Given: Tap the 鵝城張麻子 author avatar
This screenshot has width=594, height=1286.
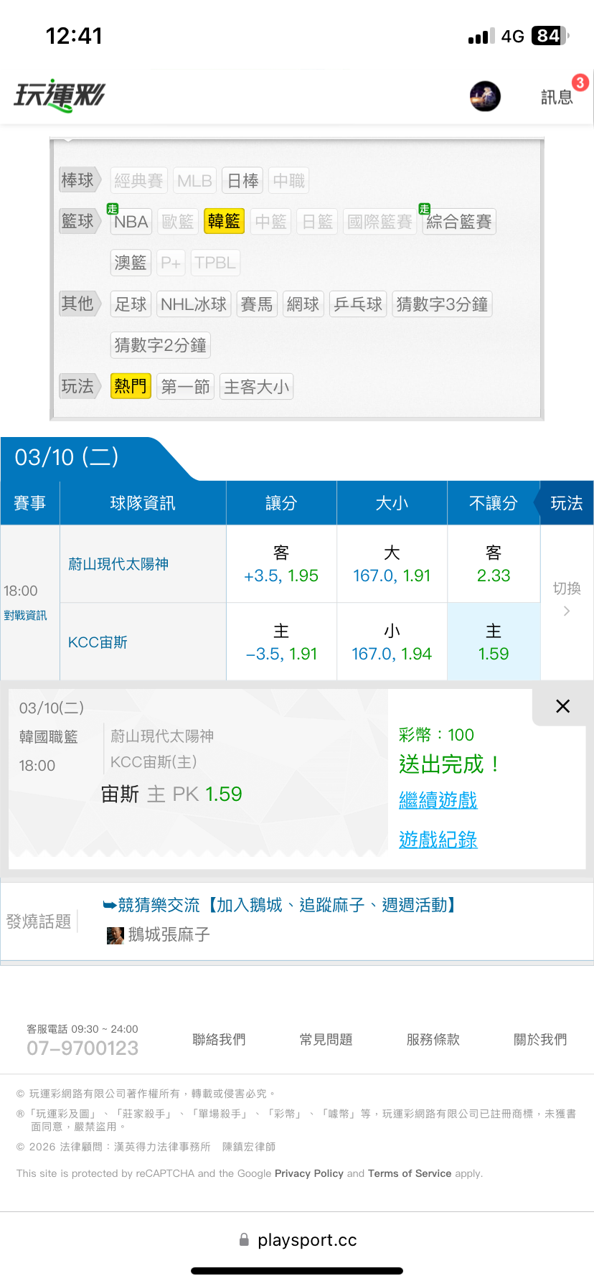Looking at the screenshot, I should coord(115,935).
